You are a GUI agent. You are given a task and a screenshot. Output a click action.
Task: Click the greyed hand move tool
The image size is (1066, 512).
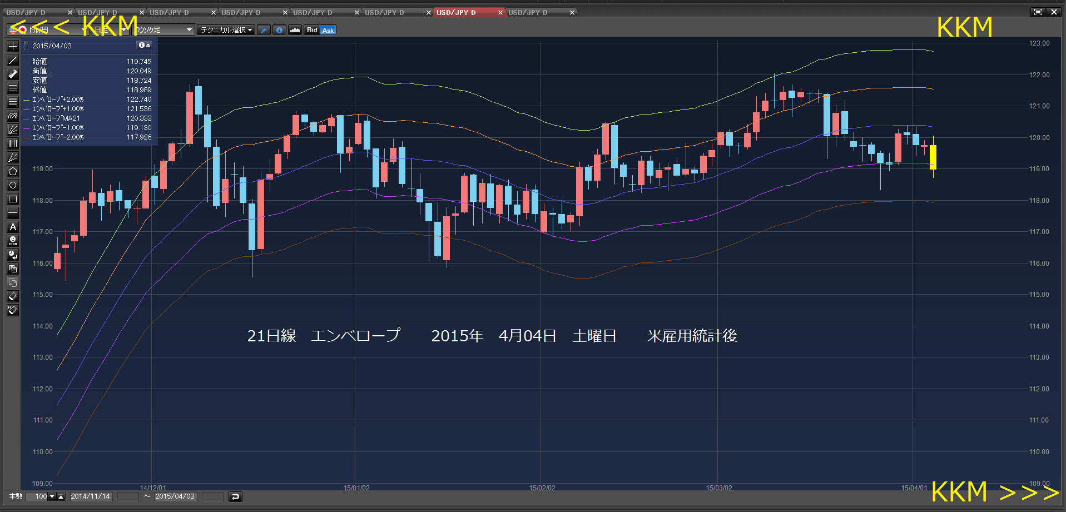click(x=13, y=282)
